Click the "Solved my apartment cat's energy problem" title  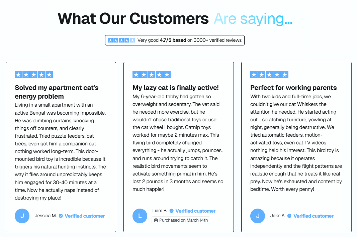(x=57, y=92)
